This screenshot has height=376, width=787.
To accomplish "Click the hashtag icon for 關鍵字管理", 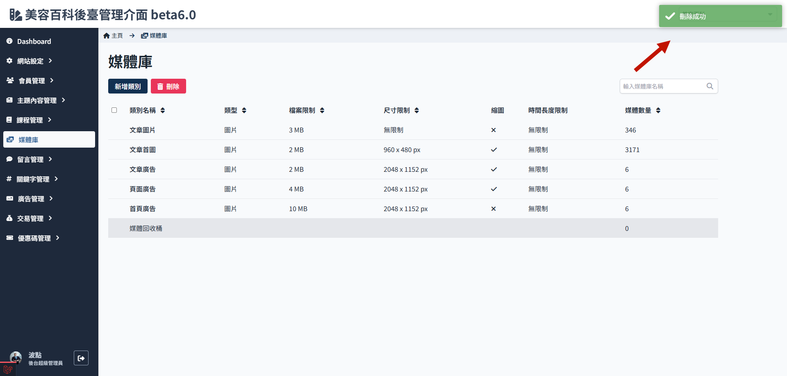I will [x=9, y=179].
